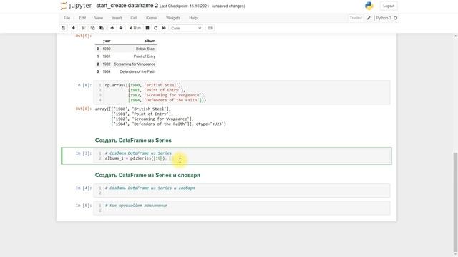Open the command palette keyboard icon

[210, 28]
